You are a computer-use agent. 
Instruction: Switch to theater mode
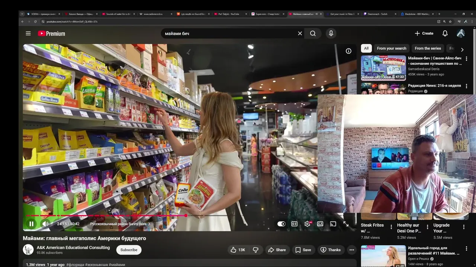pos(320,224)
